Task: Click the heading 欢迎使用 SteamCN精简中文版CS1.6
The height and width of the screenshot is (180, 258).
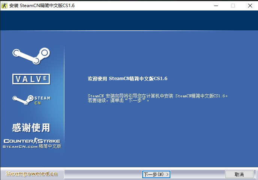Action: tap(128, 79)
